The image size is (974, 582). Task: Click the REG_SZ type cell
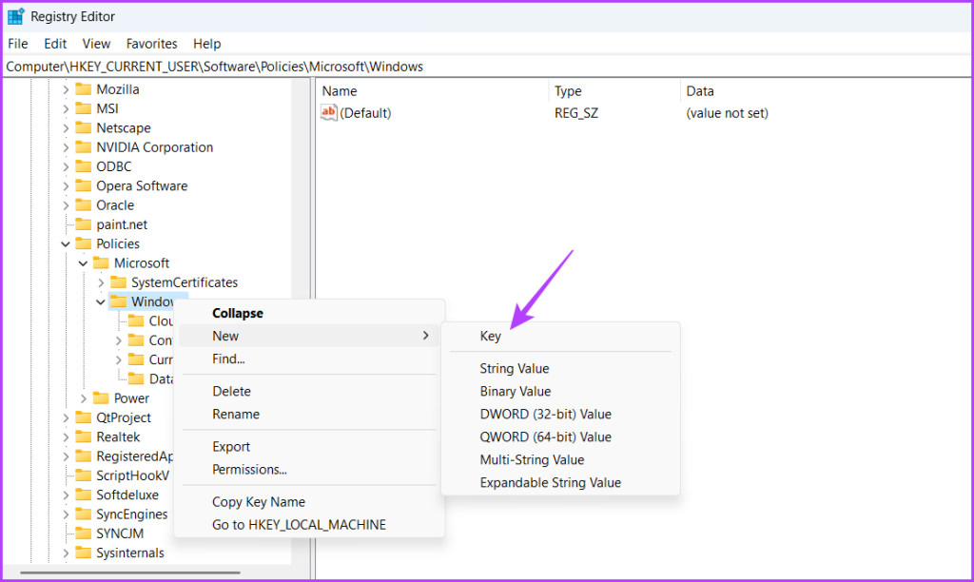coord(576,113)
